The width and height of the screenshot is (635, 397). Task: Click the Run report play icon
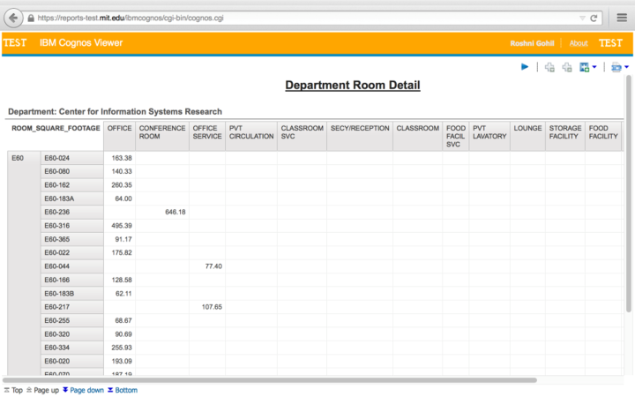click(525, 67)
